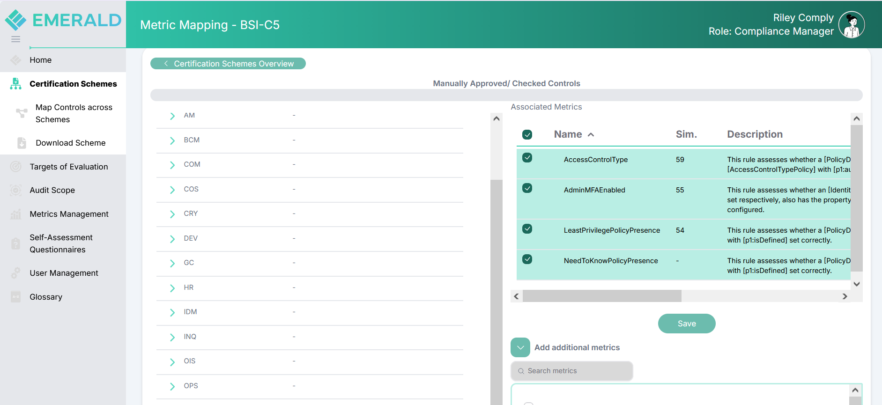Go to the Audit Scope page

52,190
